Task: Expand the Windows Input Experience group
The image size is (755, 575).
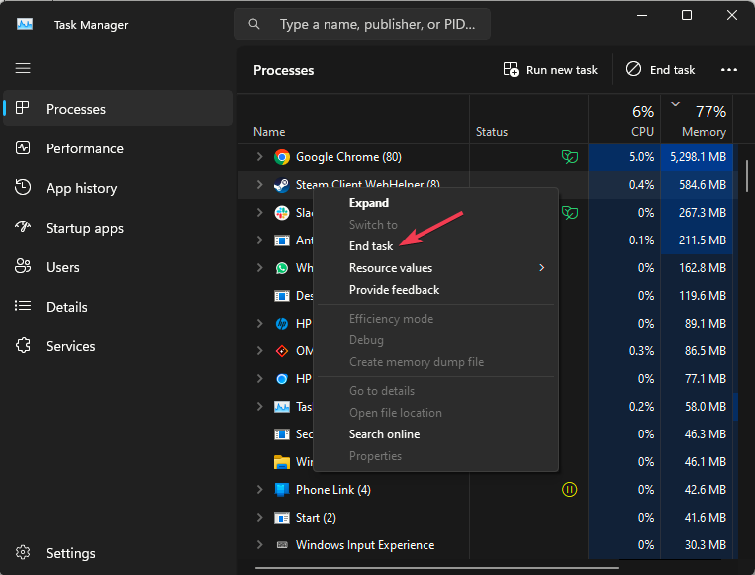Action: 259,545
